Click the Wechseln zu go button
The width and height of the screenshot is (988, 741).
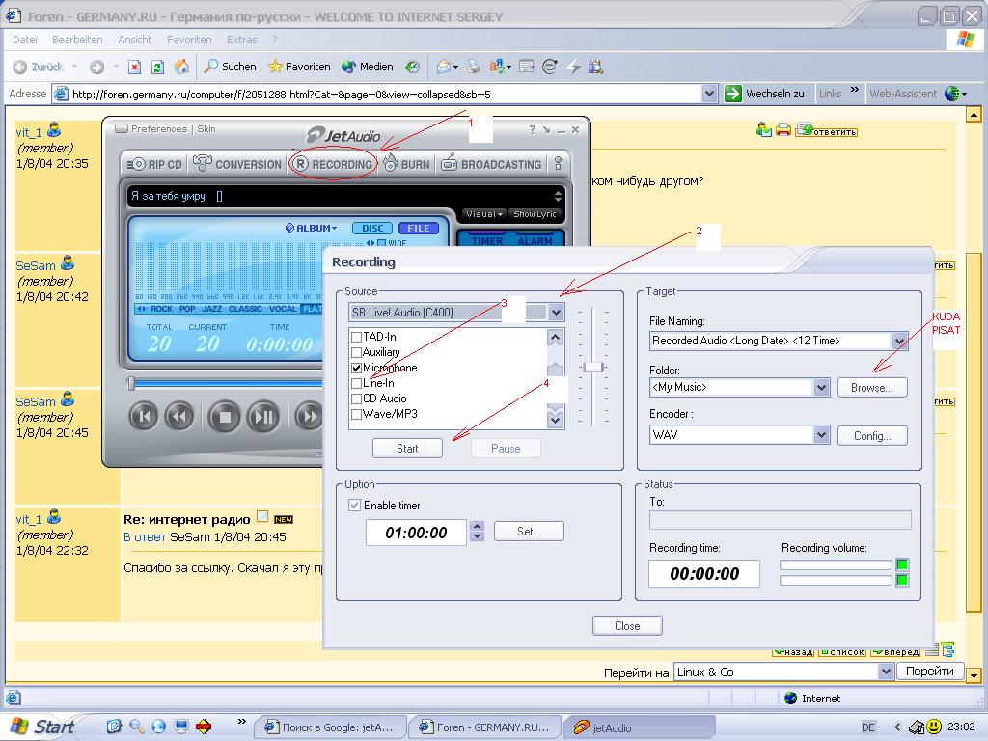coord(765,94)
